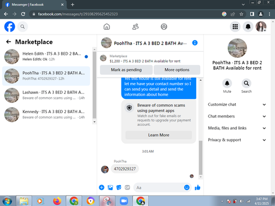Search in conversation magnifier icon

[x=246, y=83]
